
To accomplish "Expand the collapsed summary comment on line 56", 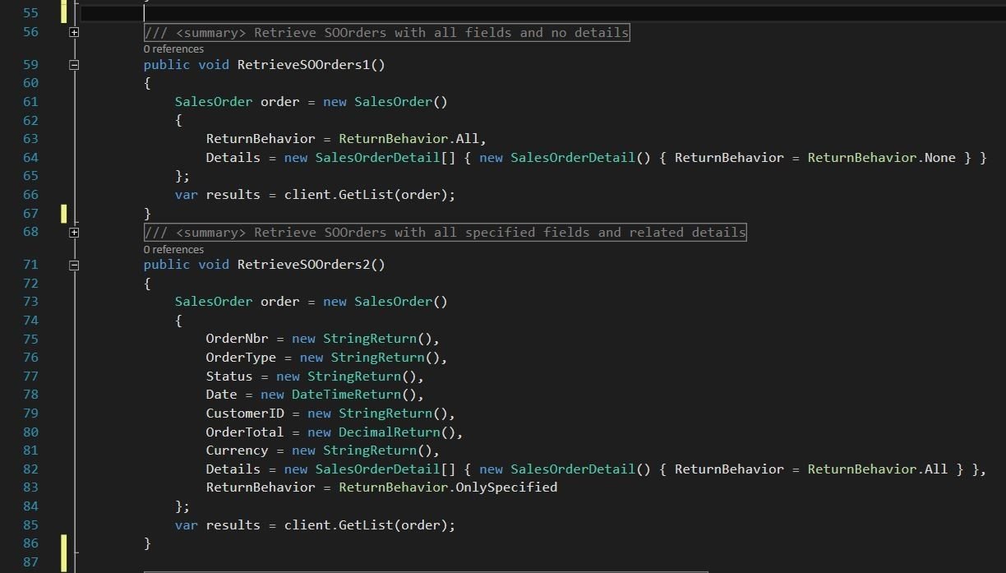I will click(74, 32).
